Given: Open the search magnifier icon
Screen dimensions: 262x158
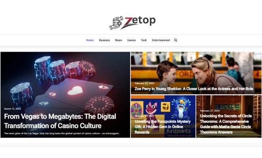Looking at the screenshot, I should pyautogui.click(x=176, y=40).
